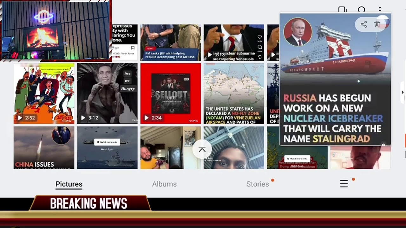Tap the search icon in the top bar
The image size is (406, 228).
tap(362, 9)
